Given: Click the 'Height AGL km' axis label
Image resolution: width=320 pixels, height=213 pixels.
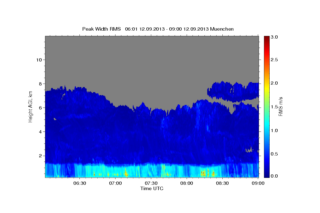Looking at the screenshot, I should pyautogui.click(x=30, y=107).
